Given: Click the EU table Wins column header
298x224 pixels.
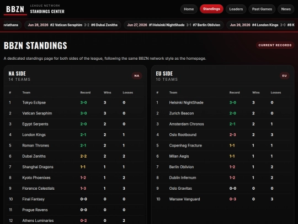Looking at the screenshot, I should click(x=256, y=92).
